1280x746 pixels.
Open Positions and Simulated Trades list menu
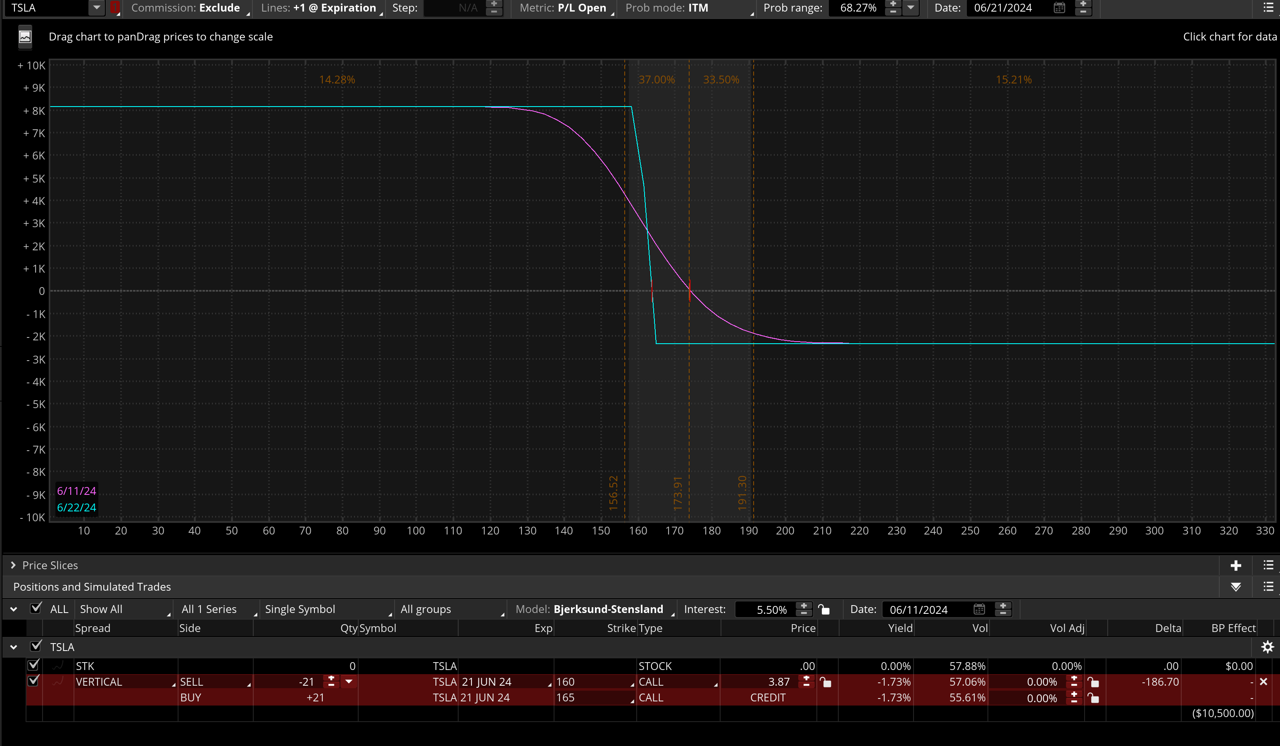click(x=1268, y=587)
